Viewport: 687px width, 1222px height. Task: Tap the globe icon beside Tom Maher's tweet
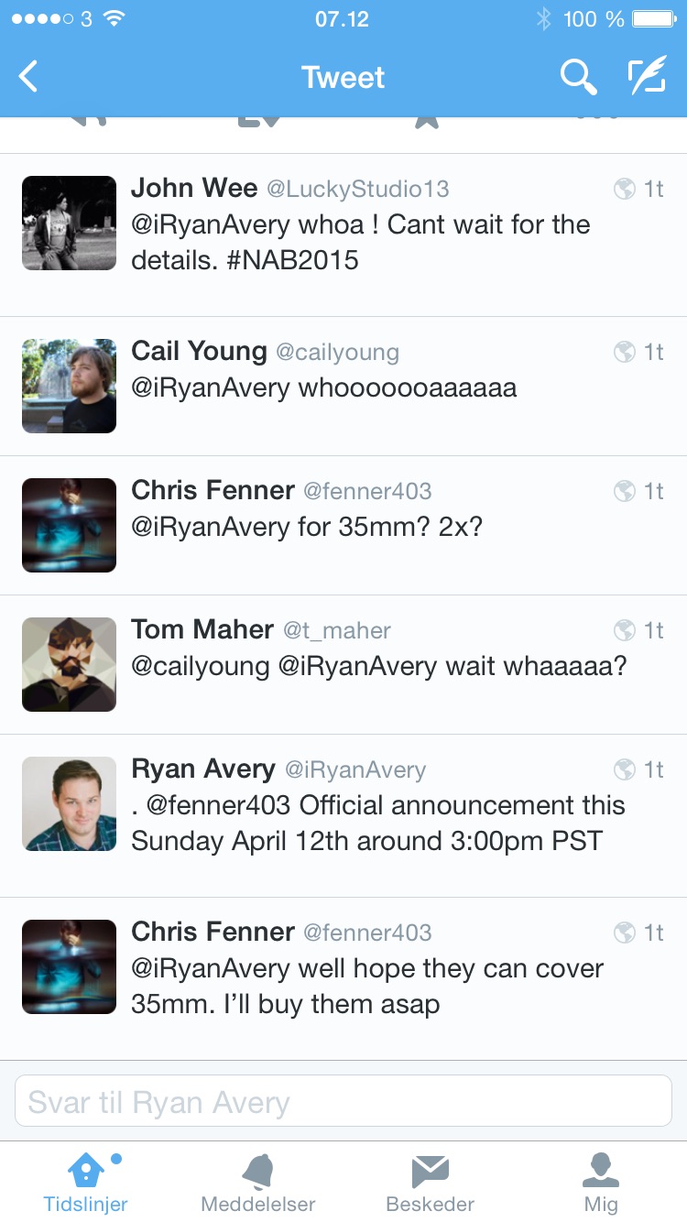[x=625, y=631]
